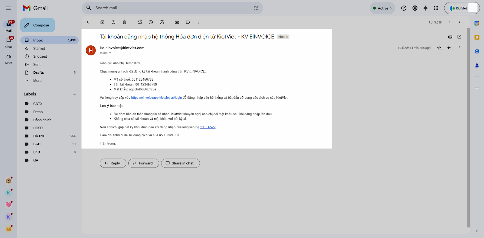Open Starred folder
Image resolution: width=484 pixels, height=238 pixels.
[49, 48]
